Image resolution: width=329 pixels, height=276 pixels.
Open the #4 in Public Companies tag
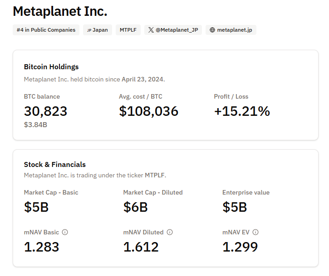point(46,30)
